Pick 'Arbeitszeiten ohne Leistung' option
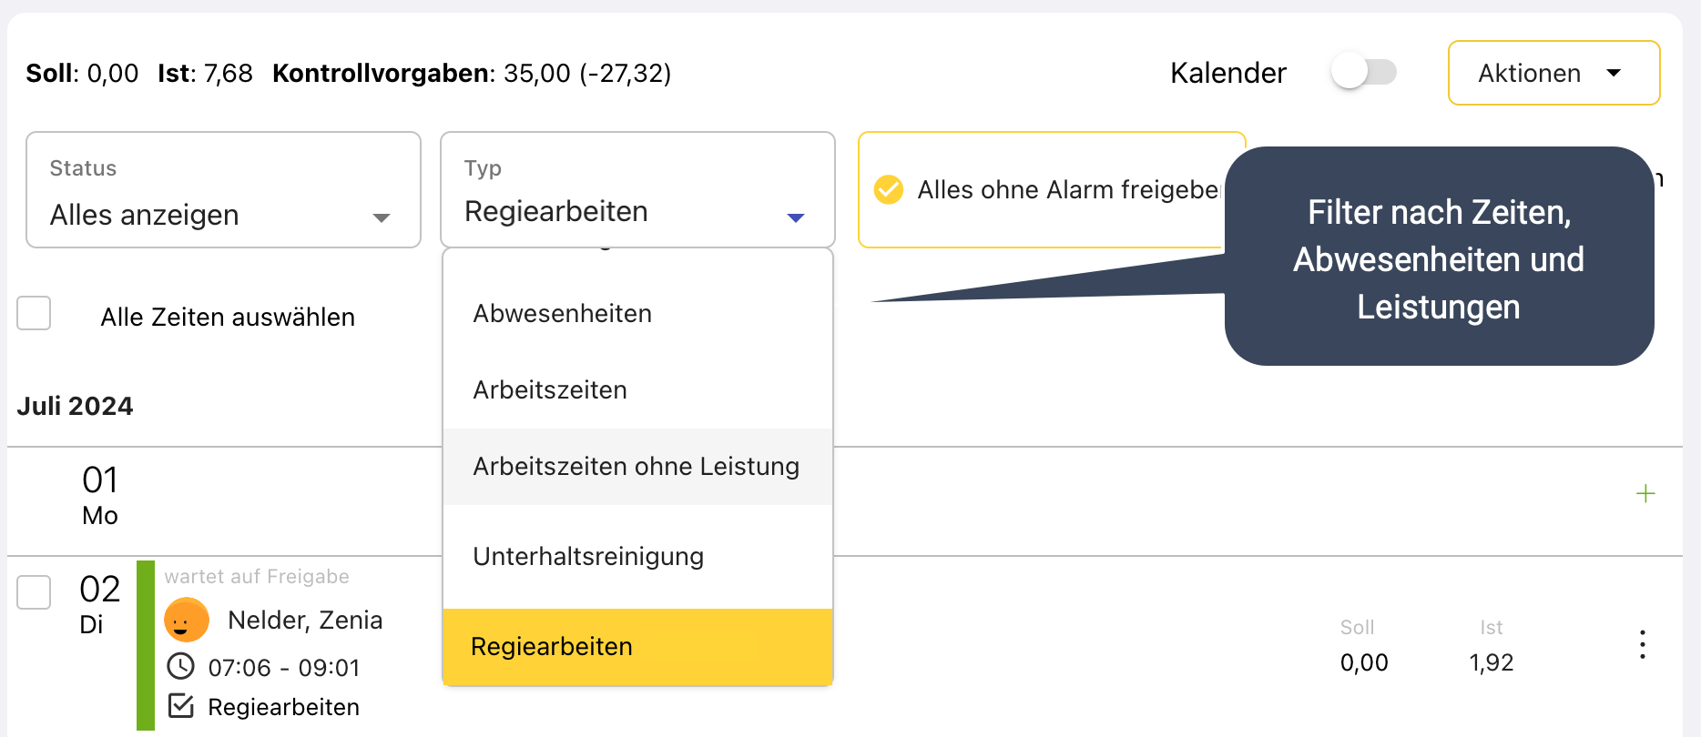 [x=636, y=467]
